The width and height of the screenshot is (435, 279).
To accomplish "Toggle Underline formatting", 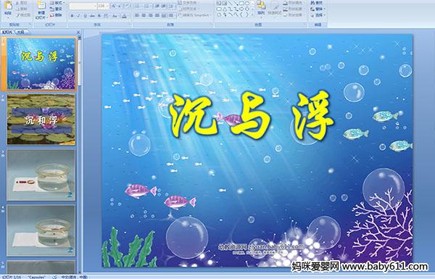I will [85, 16].
